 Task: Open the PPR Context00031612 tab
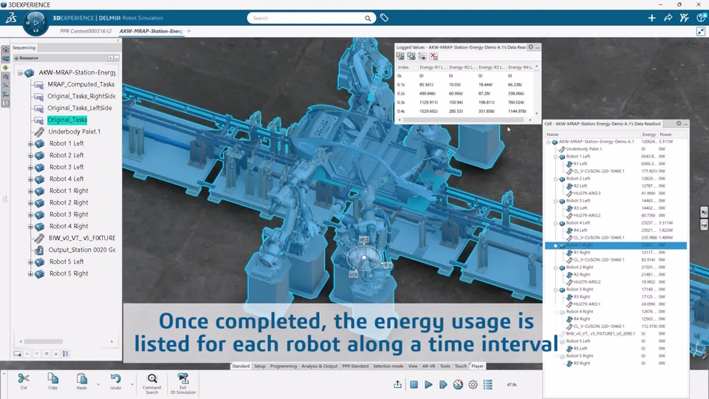pos(86,31)
